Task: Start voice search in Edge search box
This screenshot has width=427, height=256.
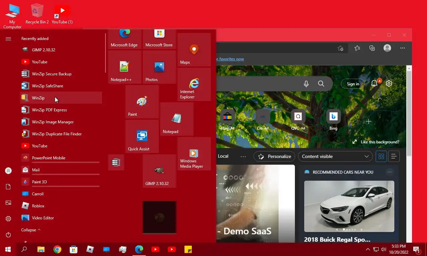Action: tap(306, 84)
